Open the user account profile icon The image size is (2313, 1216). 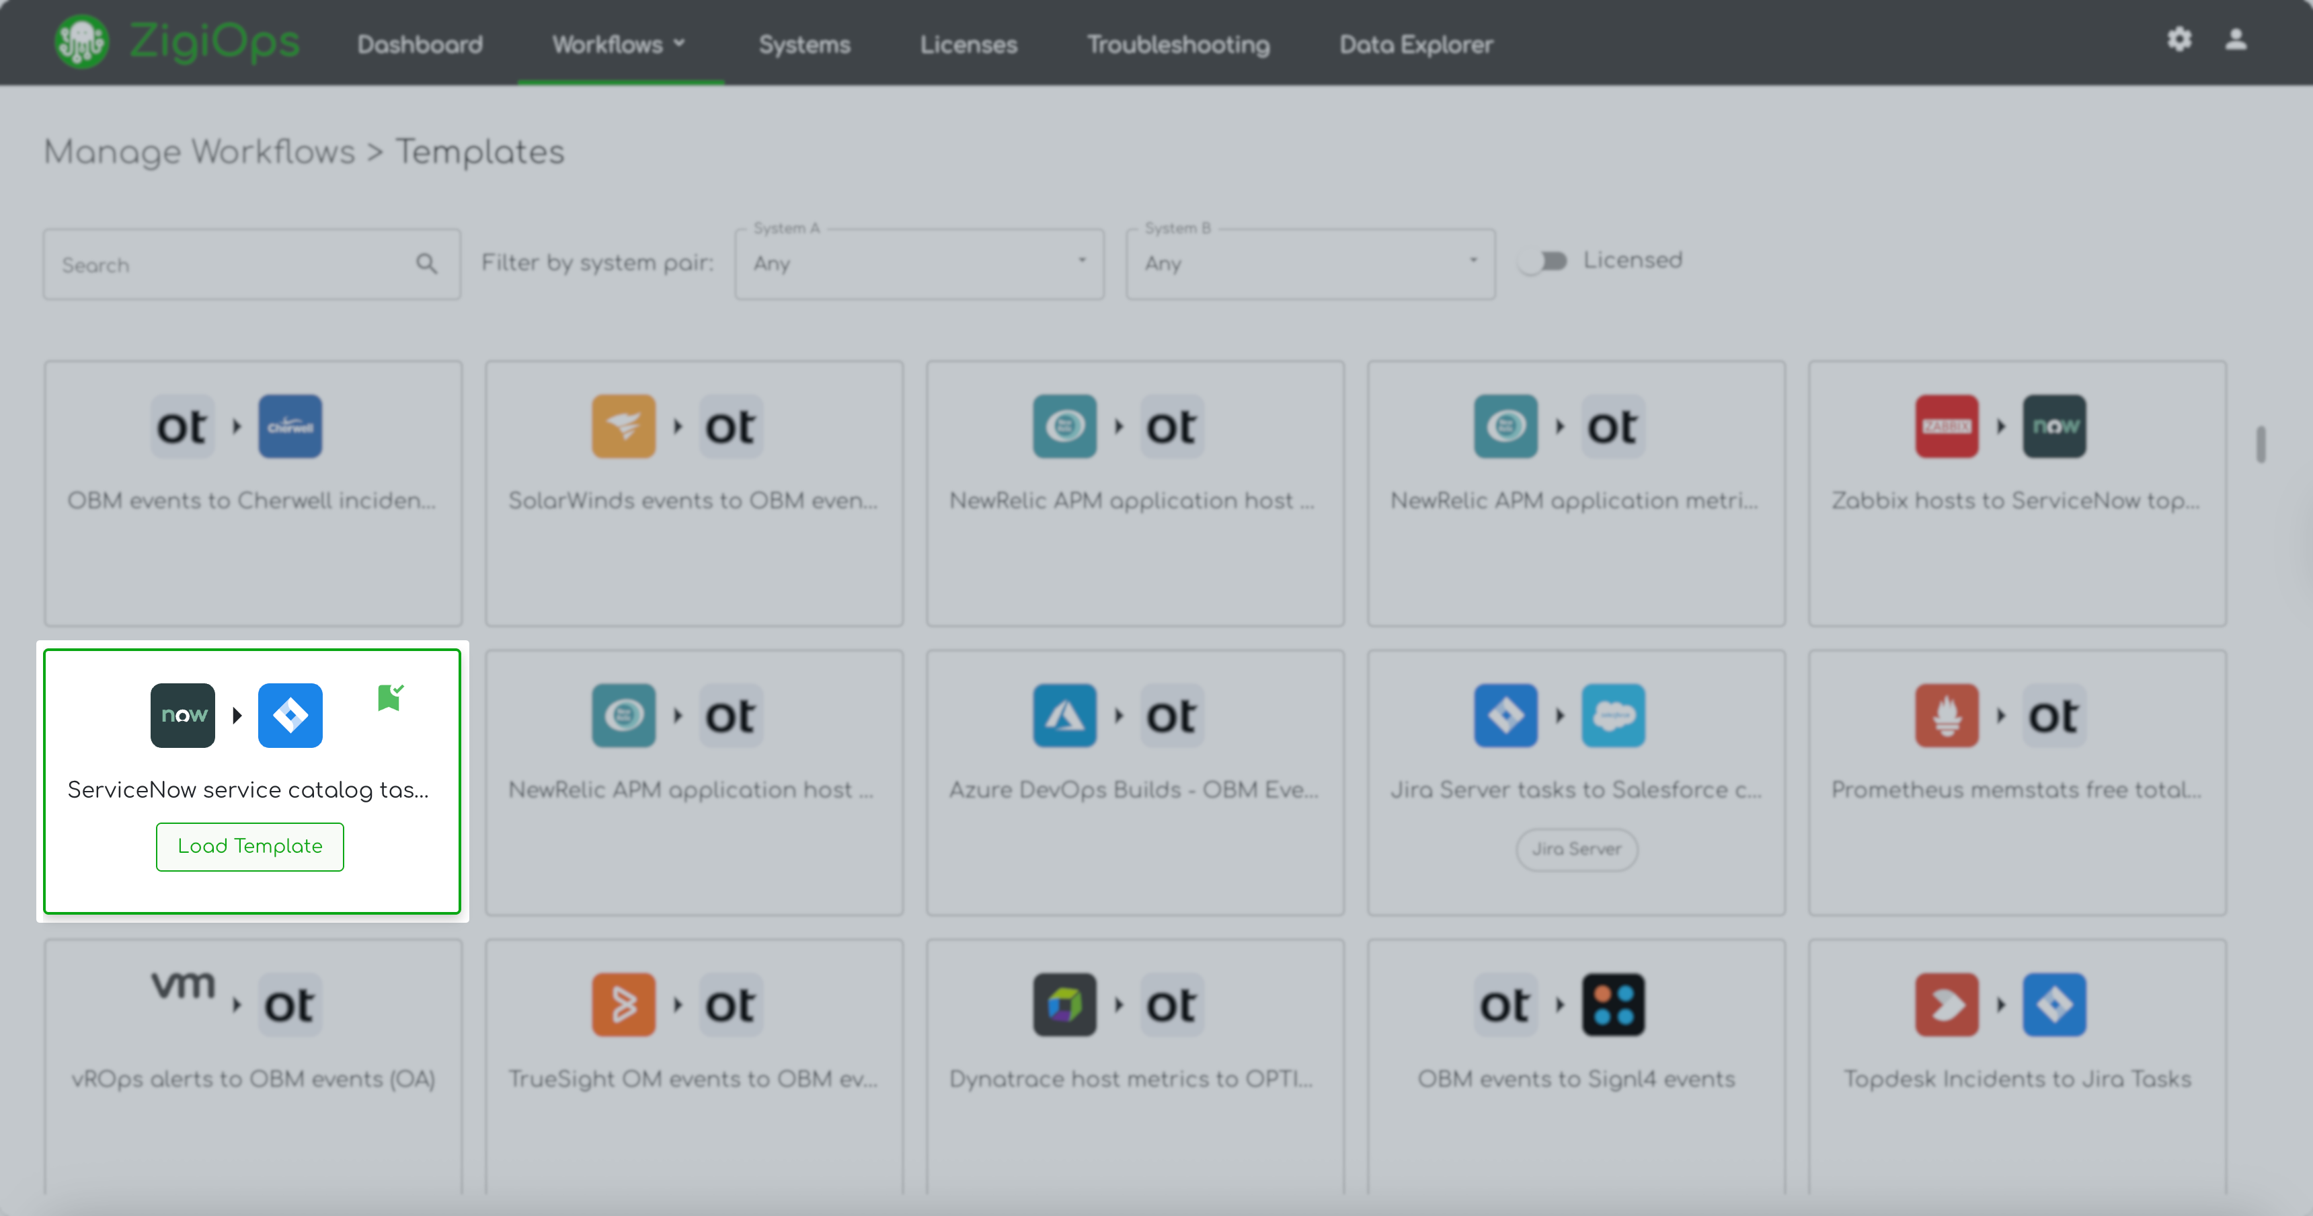point(2236,40)
